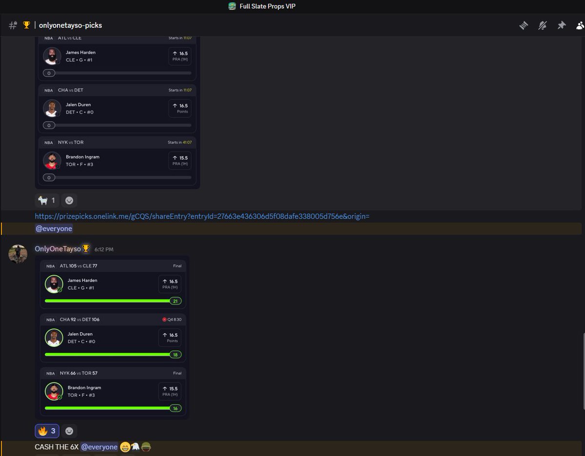Image resolution: width=585 pixels, height=456 pixels.
Task: Click the fire emoji reaction with 3
Action: pyautogui.click(x=47, y=431)
